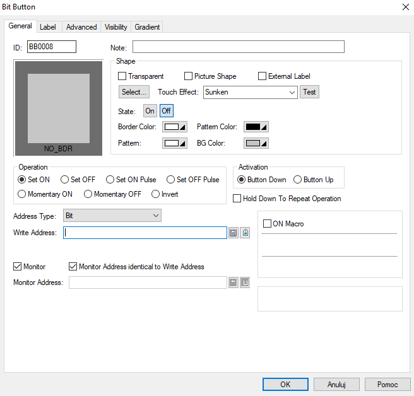Click the Select... shape button
The height and width of the screenshot is (396, 414).
click(134, 92)
